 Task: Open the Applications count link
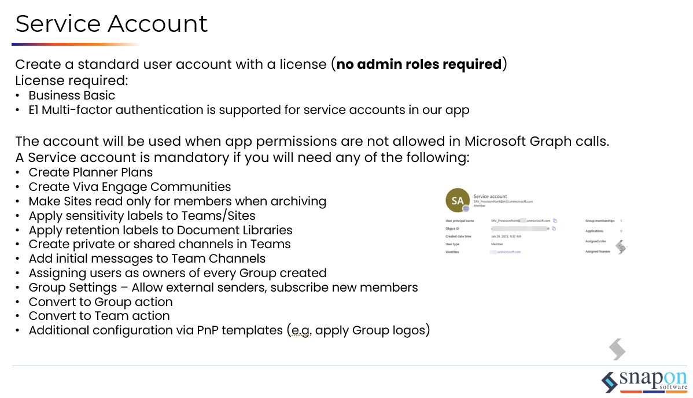point(621,231)
